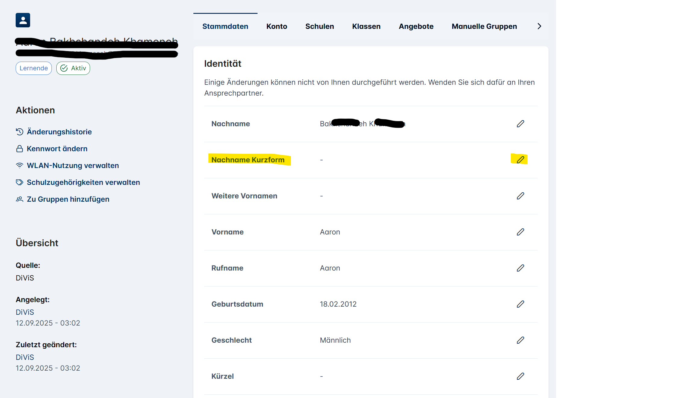
Task: Click Kennwort ändern link
Action: (x=57, y=148)
